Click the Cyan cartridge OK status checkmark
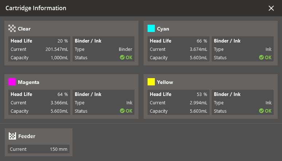Image resolution: width=282 pixels, height=161 pixels. coord(261,57)
